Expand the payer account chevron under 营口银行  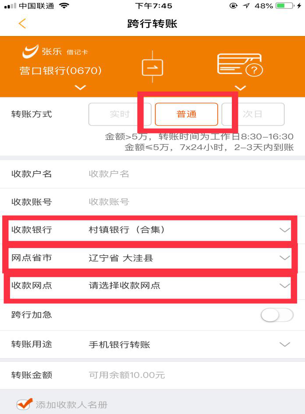tap(80, 87)
